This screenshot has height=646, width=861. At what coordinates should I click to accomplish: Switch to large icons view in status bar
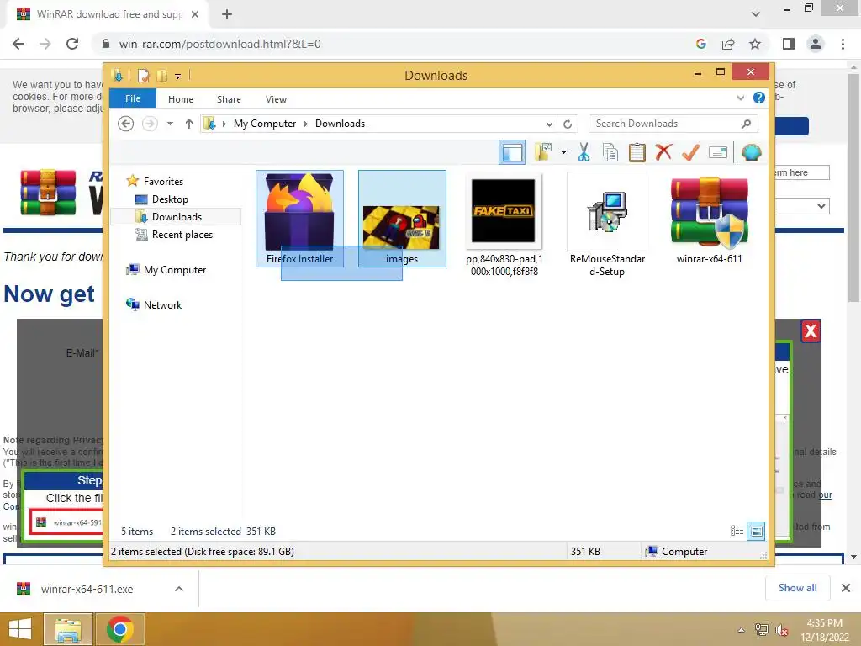pyautogui.click(x=756, y=531)
